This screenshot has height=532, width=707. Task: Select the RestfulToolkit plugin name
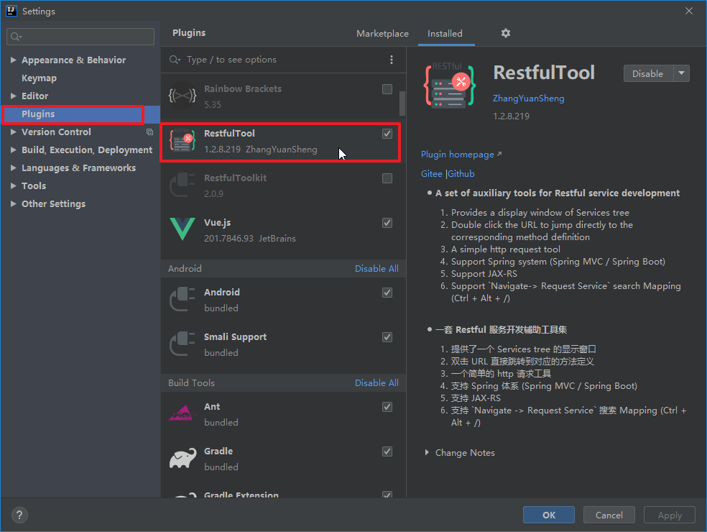coord(235,178)
